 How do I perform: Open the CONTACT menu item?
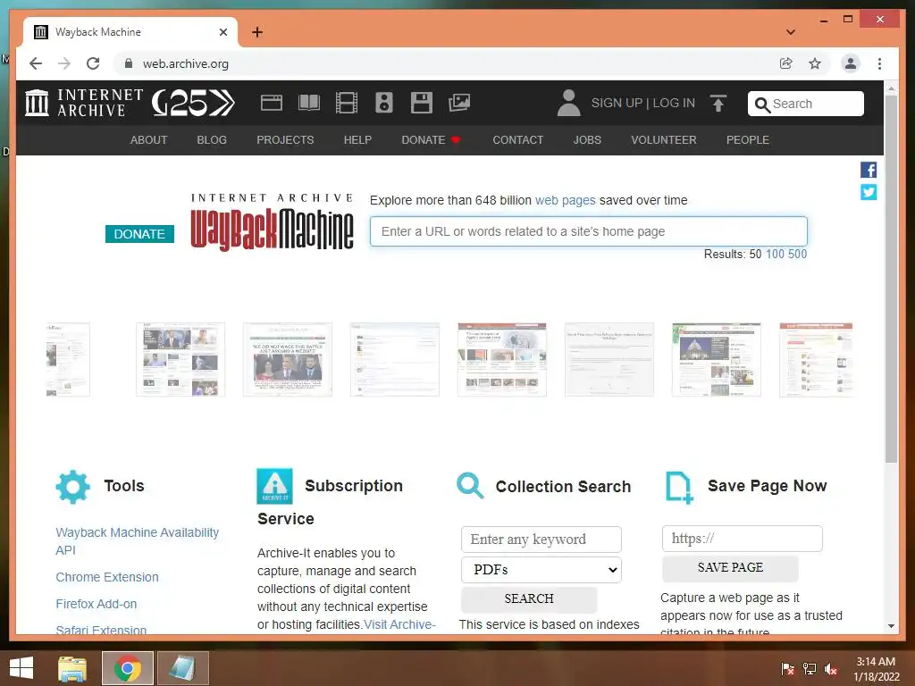[x=518, y=140]
